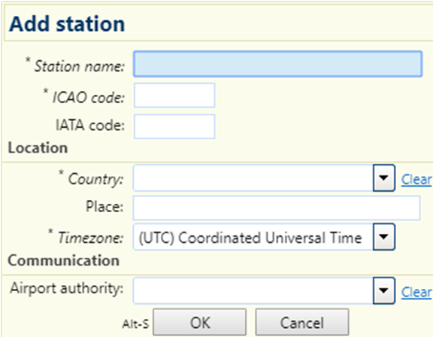The width and height of the screenshot is (433, 337).
Task: Click the ICAO code label
Action: tap(89, 97)
